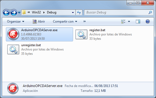156x98 pixels.
Task: Click the details pane ArduinoOPCDAServer.exe name
Action: (43, 86)
